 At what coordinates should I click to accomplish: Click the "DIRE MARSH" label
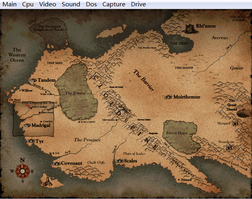point(184,68)
